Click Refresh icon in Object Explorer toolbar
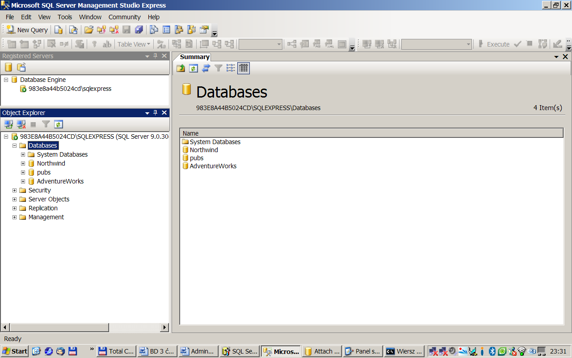572x358 pixels. pos(59,124)
